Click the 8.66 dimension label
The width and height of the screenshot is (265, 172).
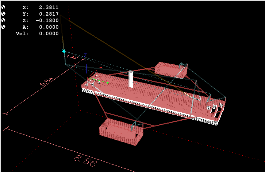tap(85, 161)
